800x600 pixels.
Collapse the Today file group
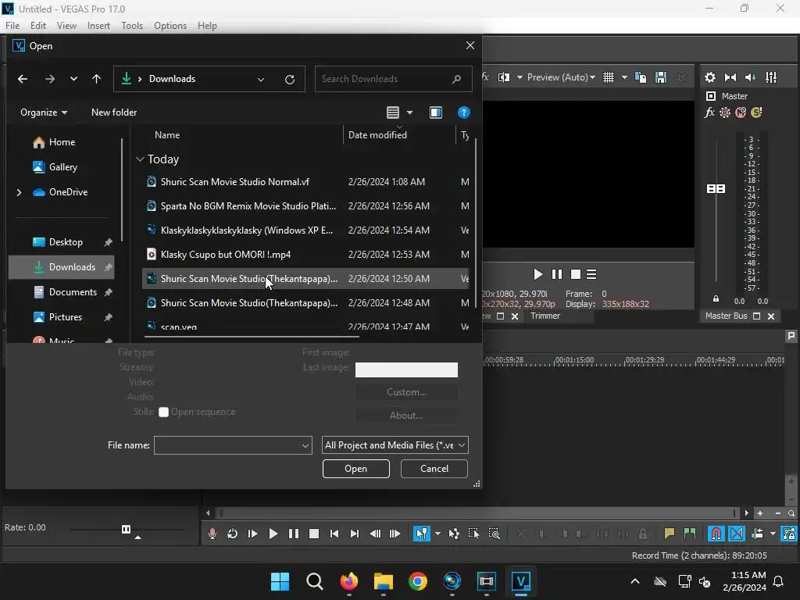[141, 159]
